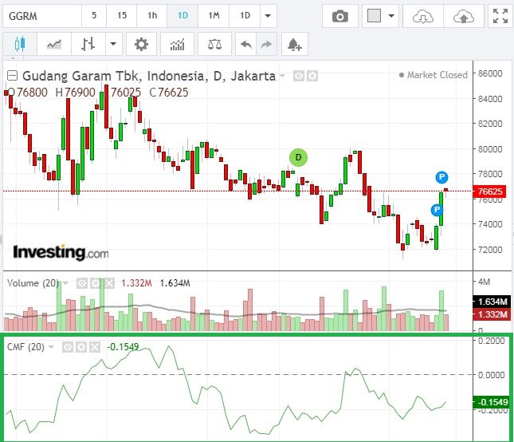The height and width of the screenshot is (442, 514).
Task: Select the highlighted 1D interval
Action: (182, 16)
